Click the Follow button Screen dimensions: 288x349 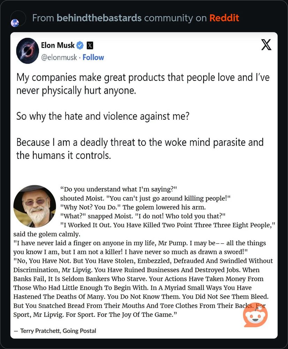93,57
